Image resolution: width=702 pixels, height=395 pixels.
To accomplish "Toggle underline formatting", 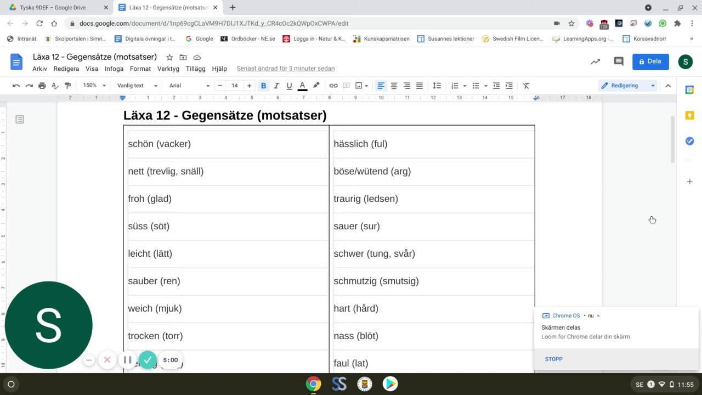I will [x=289, y=86].
